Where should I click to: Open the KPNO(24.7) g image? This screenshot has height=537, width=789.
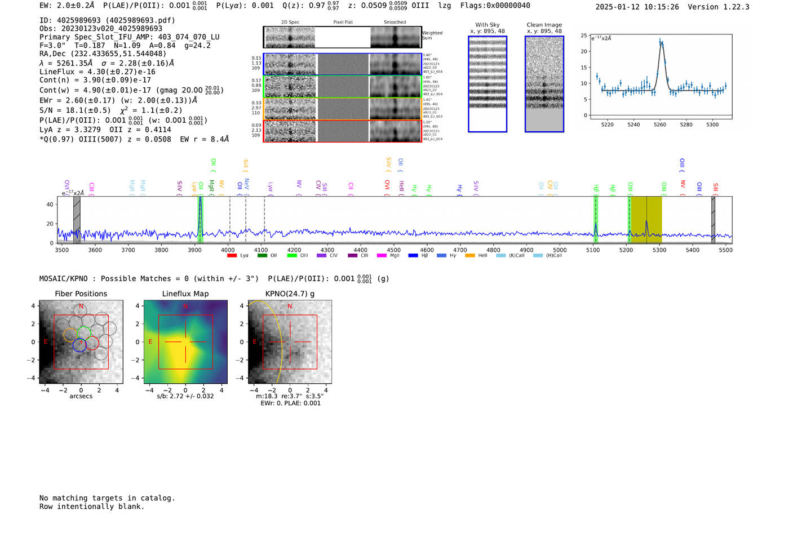coord(290,342)
